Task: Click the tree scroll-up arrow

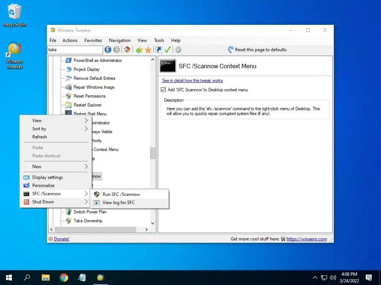Action: click(x=153, y=59)
